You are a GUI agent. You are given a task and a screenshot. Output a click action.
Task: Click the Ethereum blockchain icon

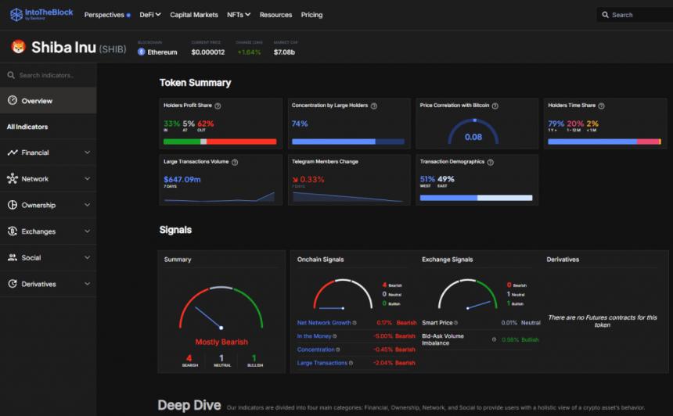pyautogui.click(x=141, y=52)
